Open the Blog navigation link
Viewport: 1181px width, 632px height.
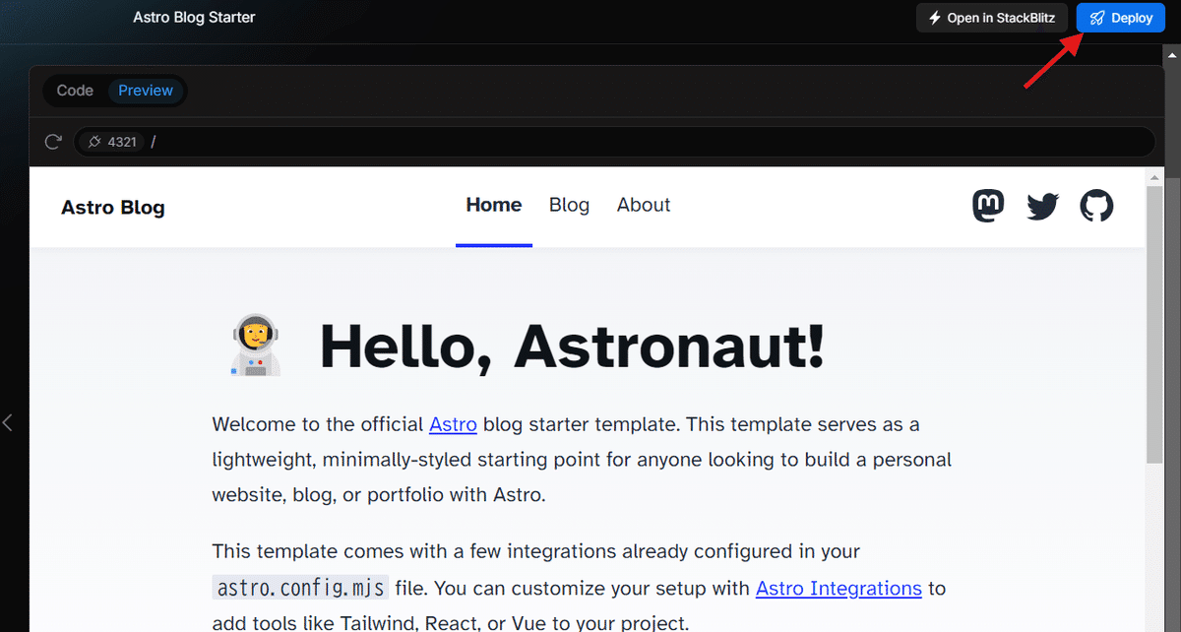(x=569, y=205)
